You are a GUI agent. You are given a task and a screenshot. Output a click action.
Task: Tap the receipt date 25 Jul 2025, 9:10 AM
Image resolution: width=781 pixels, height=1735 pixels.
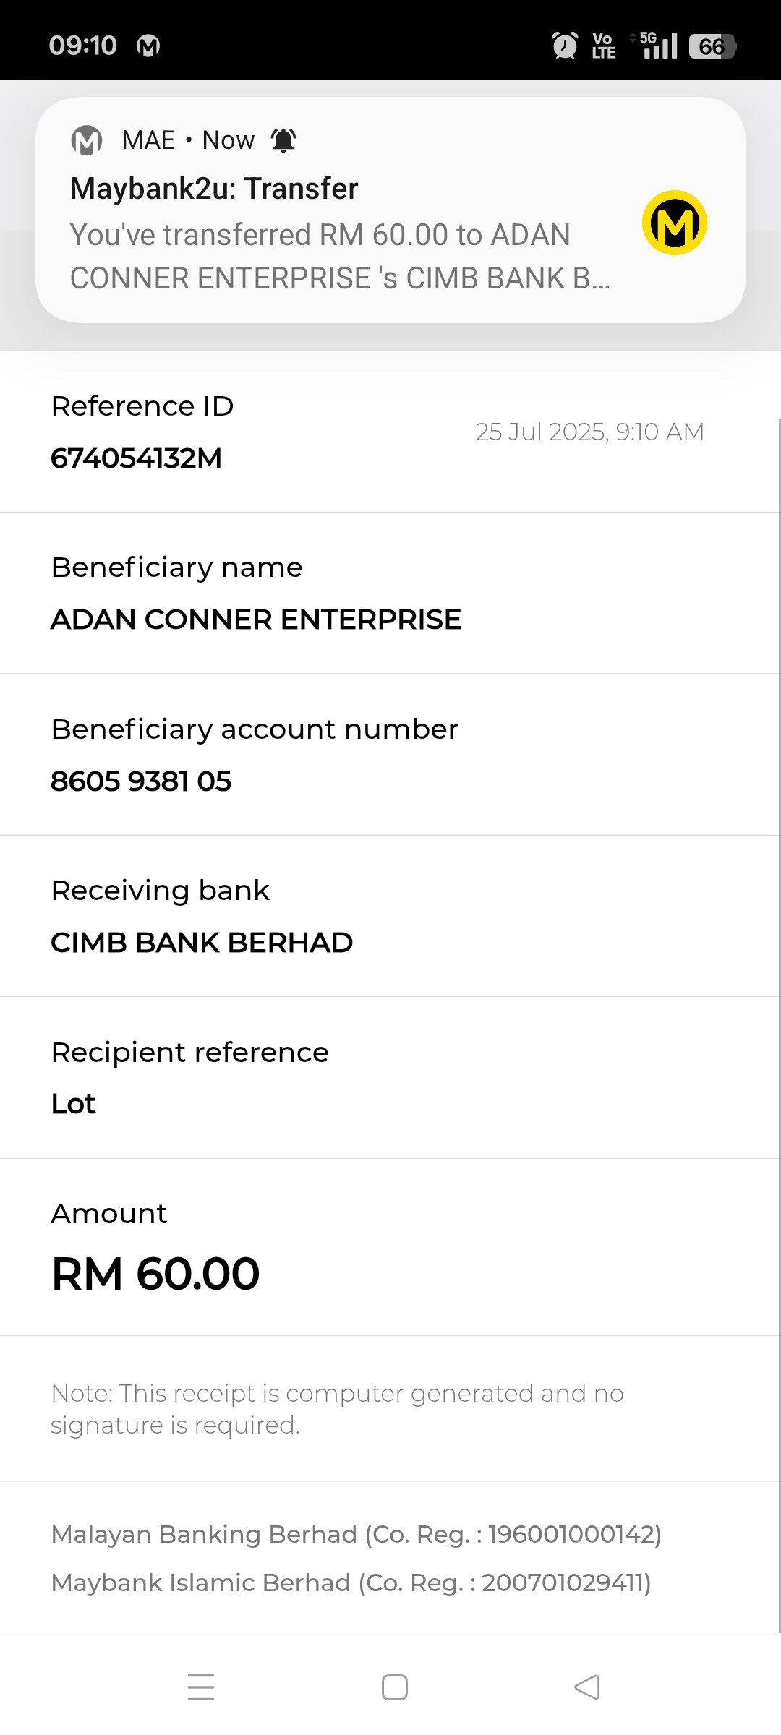point(589,432)
